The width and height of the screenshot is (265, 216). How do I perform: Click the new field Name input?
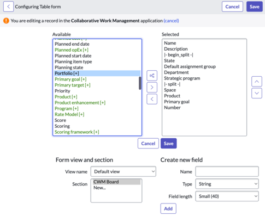(227, 171)
